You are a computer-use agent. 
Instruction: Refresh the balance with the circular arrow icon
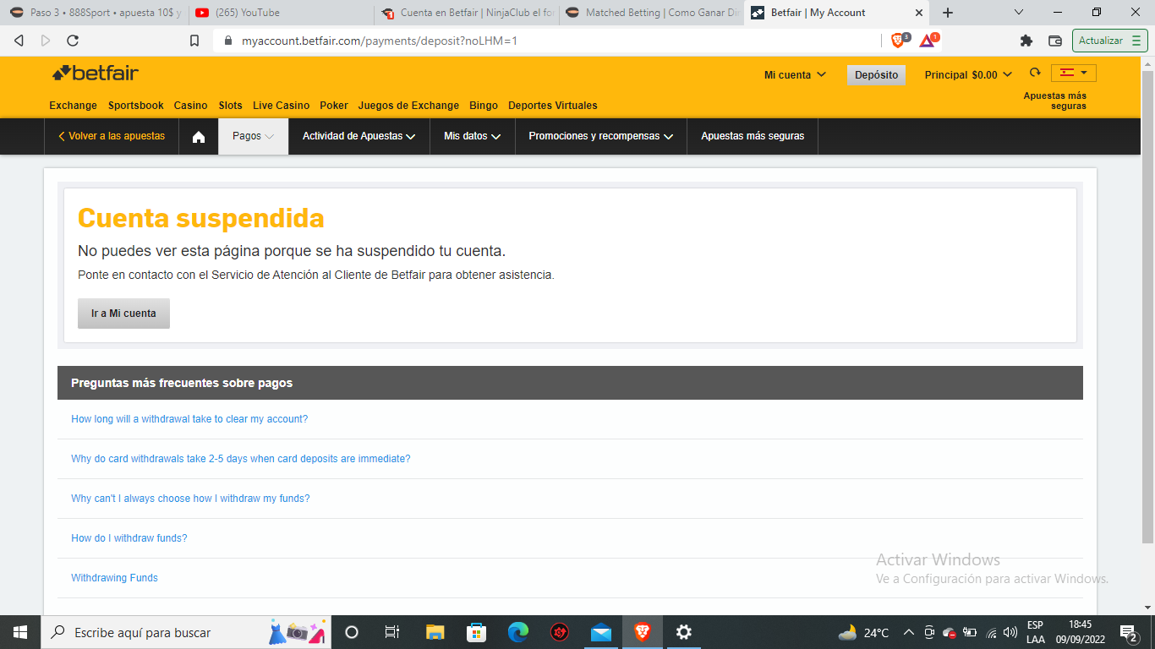point(1035,74)
